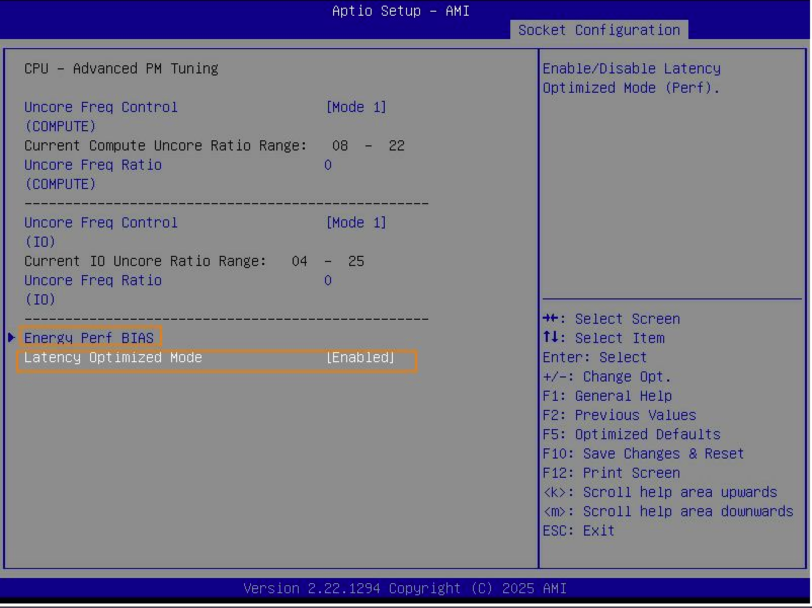Select Uncore Freq Control (IO) menu item
Image resolution: width=812 pixels, height=608 pixels.
click(101, 223)
